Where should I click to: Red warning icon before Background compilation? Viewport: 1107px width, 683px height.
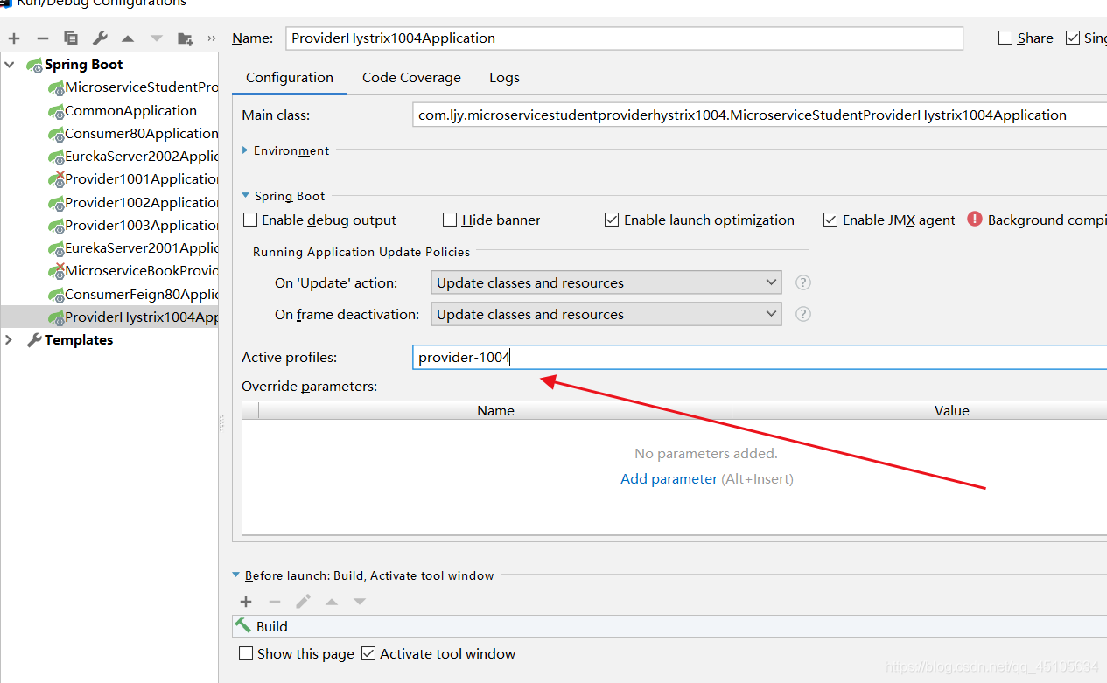tap(975, 220)
